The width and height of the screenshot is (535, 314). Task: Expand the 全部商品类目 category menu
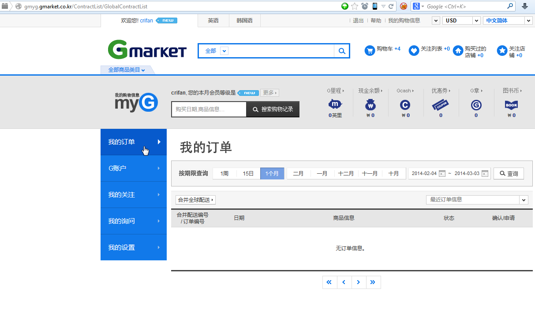(x=127, y=70)
